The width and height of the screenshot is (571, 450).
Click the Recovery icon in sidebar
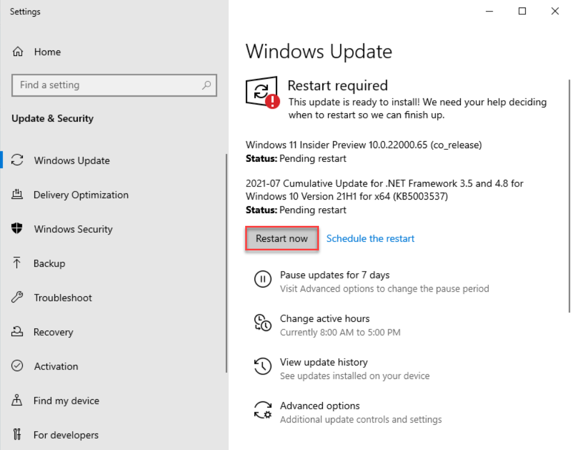tap(17, 332)
